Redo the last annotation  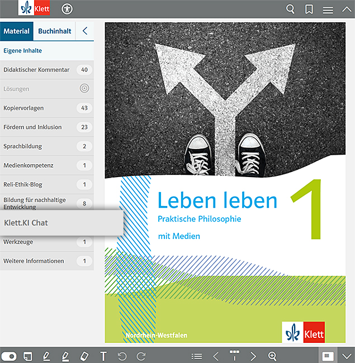click(141, 356)
